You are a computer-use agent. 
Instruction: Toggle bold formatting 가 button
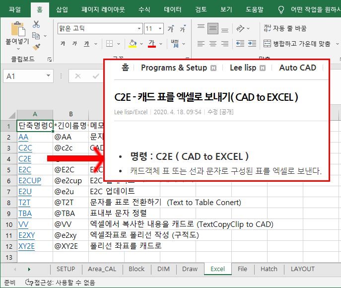pos(63,44)
